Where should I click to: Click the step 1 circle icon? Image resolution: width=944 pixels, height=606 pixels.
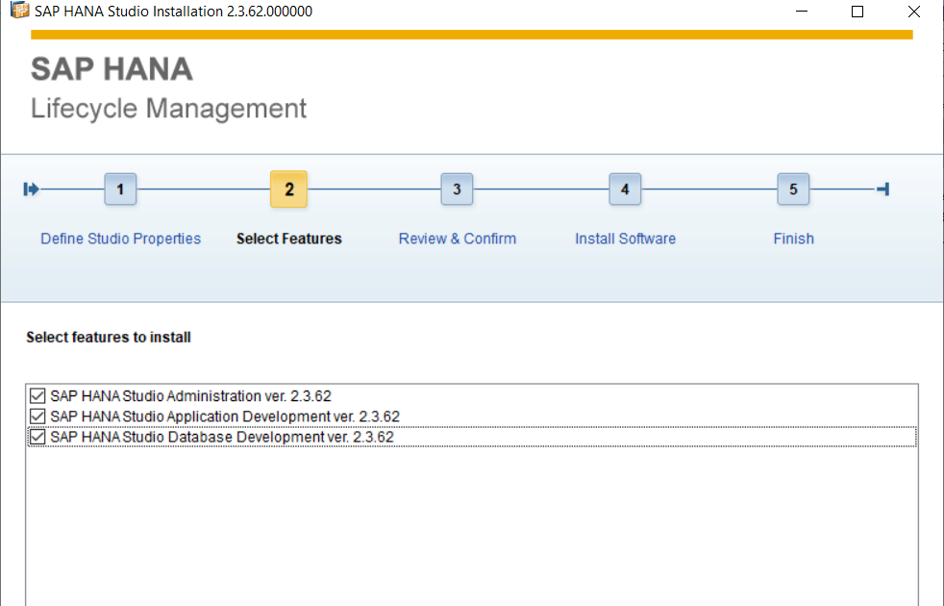tap(120, 189)
